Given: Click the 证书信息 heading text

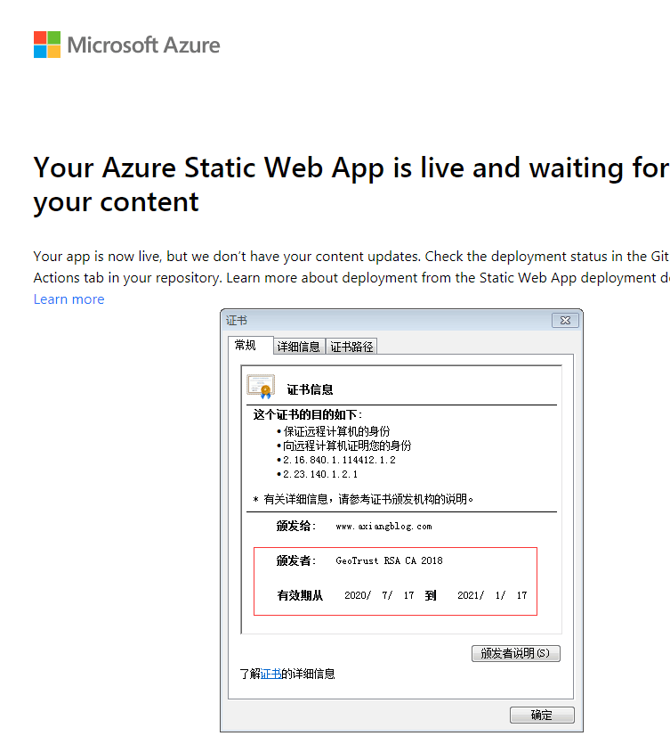Looking at the screenshot, I should point(310,389).
